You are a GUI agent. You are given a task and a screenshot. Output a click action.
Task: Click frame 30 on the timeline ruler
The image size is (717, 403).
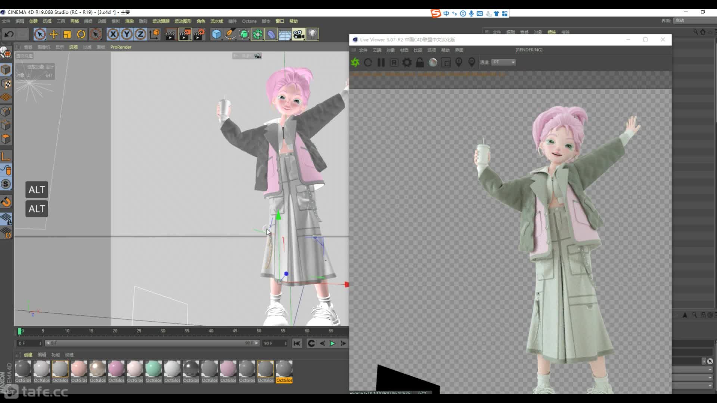click(163, 331)
